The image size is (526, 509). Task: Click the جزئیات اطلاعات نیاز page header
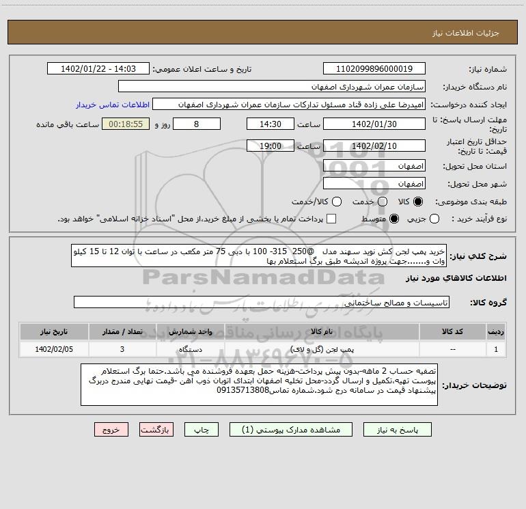tap(466, 33)
